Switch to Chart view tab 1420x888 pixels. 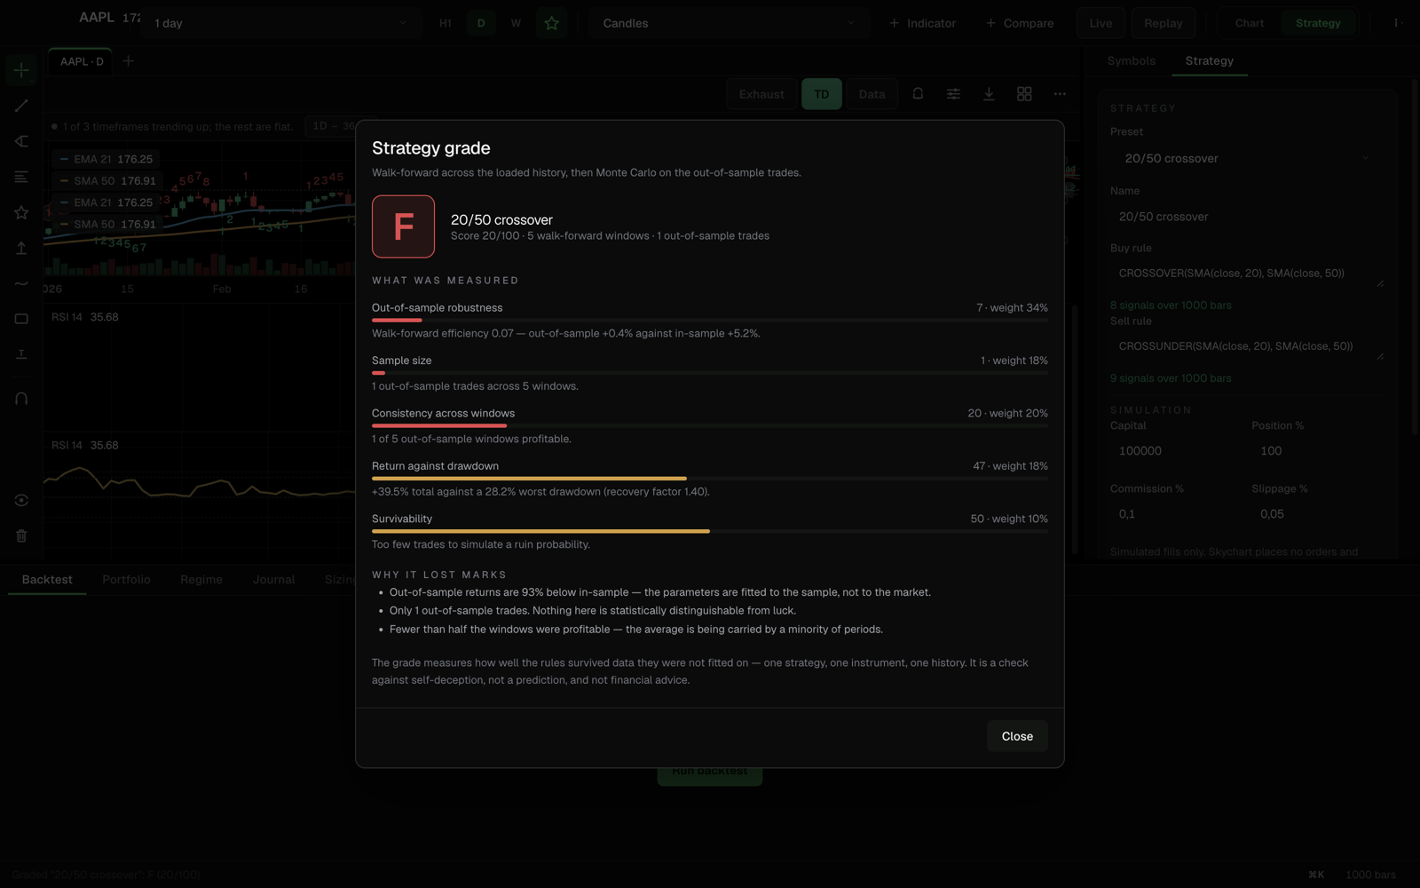[1249, 23]
